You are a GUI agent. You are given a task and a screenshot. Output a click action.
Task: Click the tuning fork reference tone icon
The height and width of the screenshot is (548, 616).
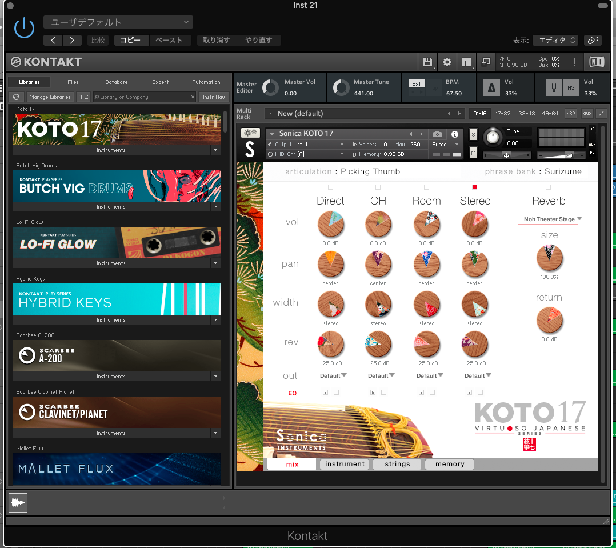[554, 87]
